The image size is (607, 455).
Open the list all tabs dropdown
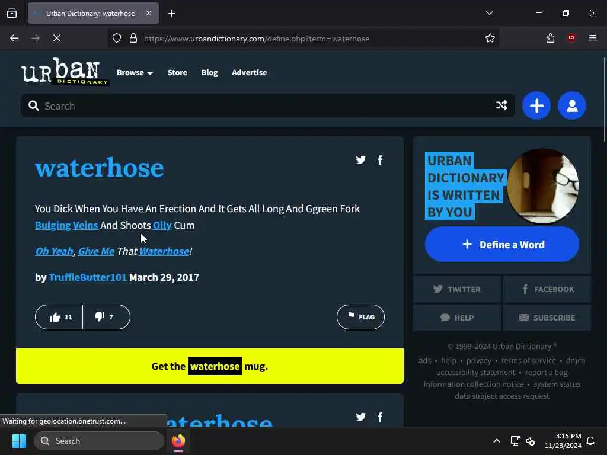(x=489, y=13)
